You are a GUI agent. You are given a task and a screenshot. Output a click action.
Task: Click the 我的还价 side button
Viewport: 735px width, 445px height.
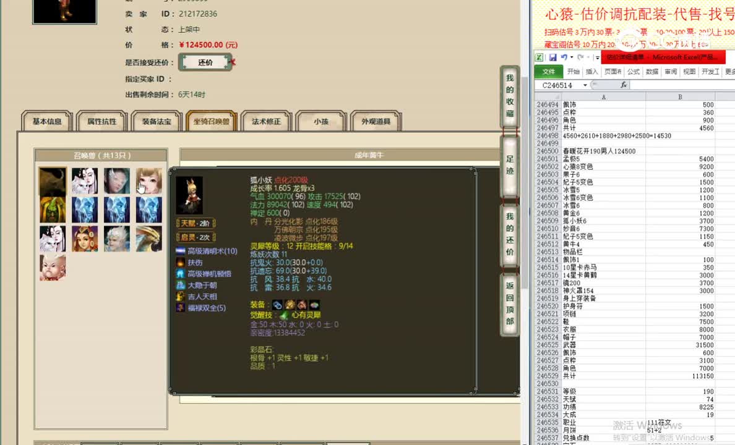pos(510,234)
